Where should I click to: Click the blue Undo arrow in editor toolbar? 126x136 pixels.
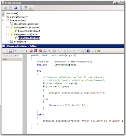[x=16, y=51]
